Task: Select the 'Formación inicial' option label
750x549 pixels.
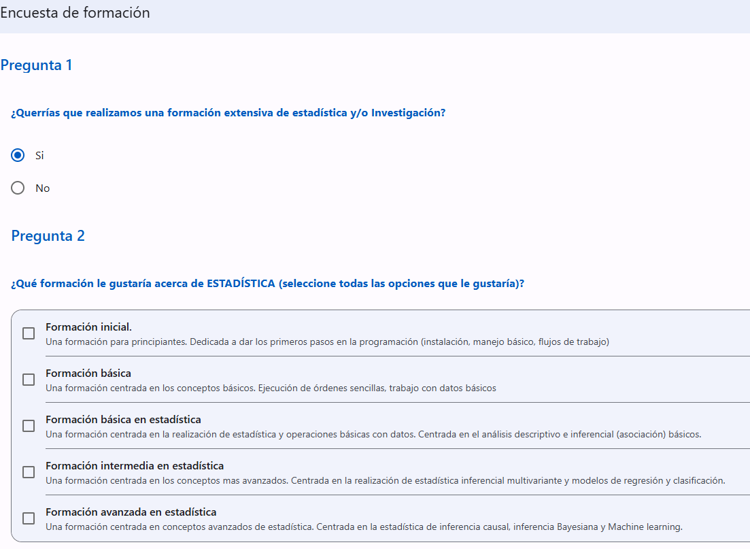Action: point(88,327)
